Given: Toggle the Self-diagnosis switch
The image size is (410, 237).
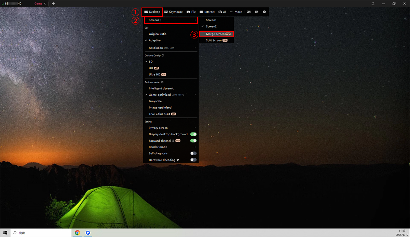Looking at the screenshot, I should tap(193, 153).
